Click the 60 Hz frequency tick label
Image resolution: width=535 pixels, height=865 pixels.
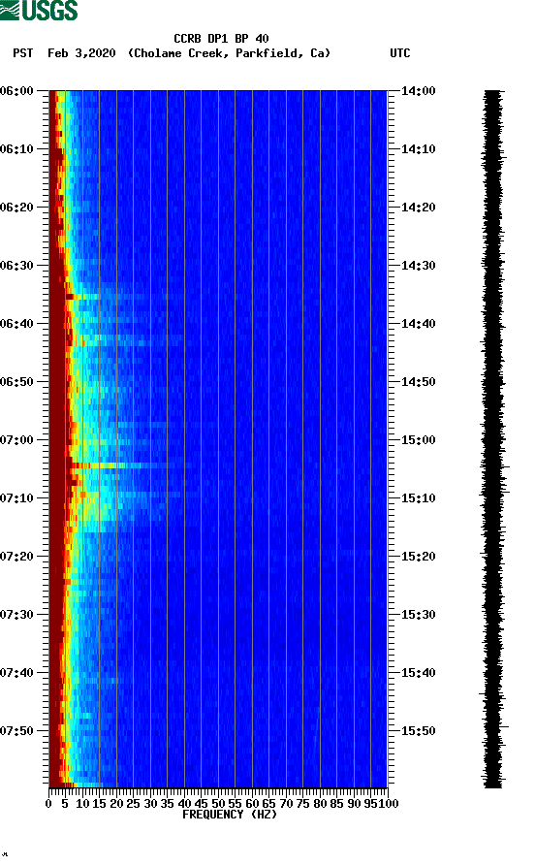click(252, 804)
